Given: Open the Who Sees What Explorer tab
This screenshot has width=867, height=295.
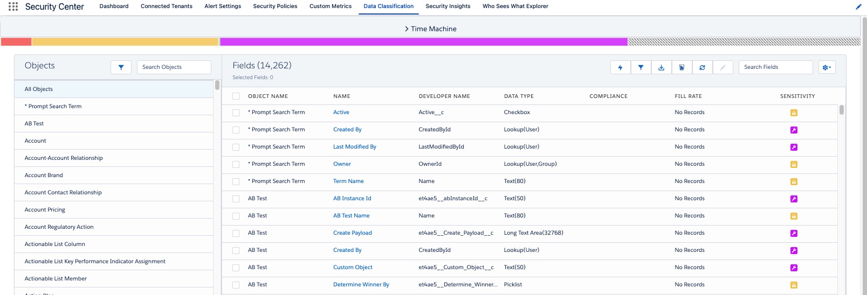Looking at the screenshot, I should [x=515, y=6].
